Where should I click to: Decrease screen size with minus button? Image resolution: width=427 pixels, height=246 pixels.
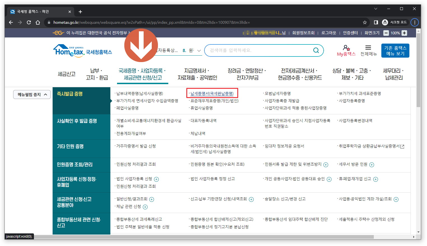tap(386, 33)
